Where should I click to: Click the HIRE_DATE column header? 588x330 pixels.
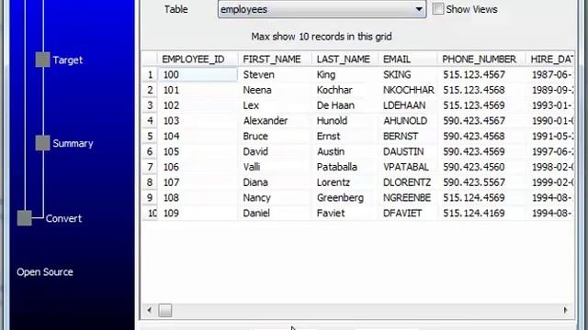point(550,59)
